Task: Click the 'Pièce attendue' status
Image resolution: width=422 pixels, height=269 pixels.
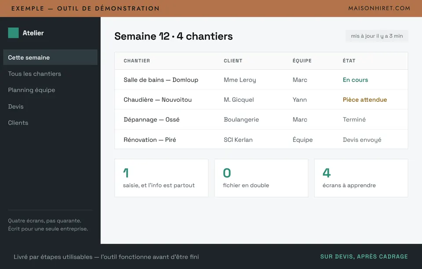Action: pos(365,100)
